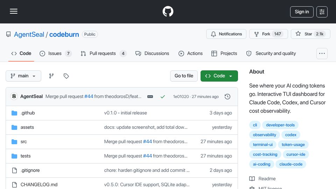Open 'chore: harden gitignore' commit message
Image resolution: width=336 pixels, height=189 pixels.
[x=147, y=170]
